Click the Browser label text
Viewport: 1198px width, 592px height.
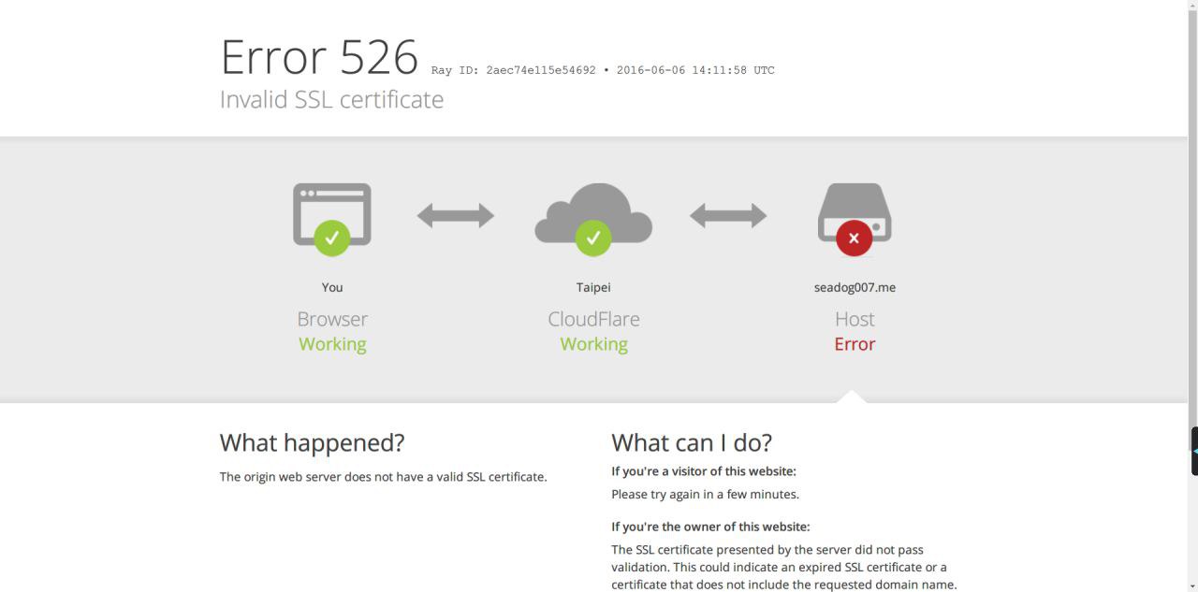pos(332,319)
